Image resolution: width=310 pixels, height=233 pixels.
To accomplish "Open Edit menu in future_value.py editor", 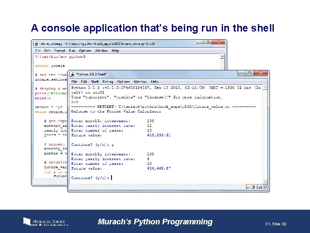I will [x=47, y=51].
